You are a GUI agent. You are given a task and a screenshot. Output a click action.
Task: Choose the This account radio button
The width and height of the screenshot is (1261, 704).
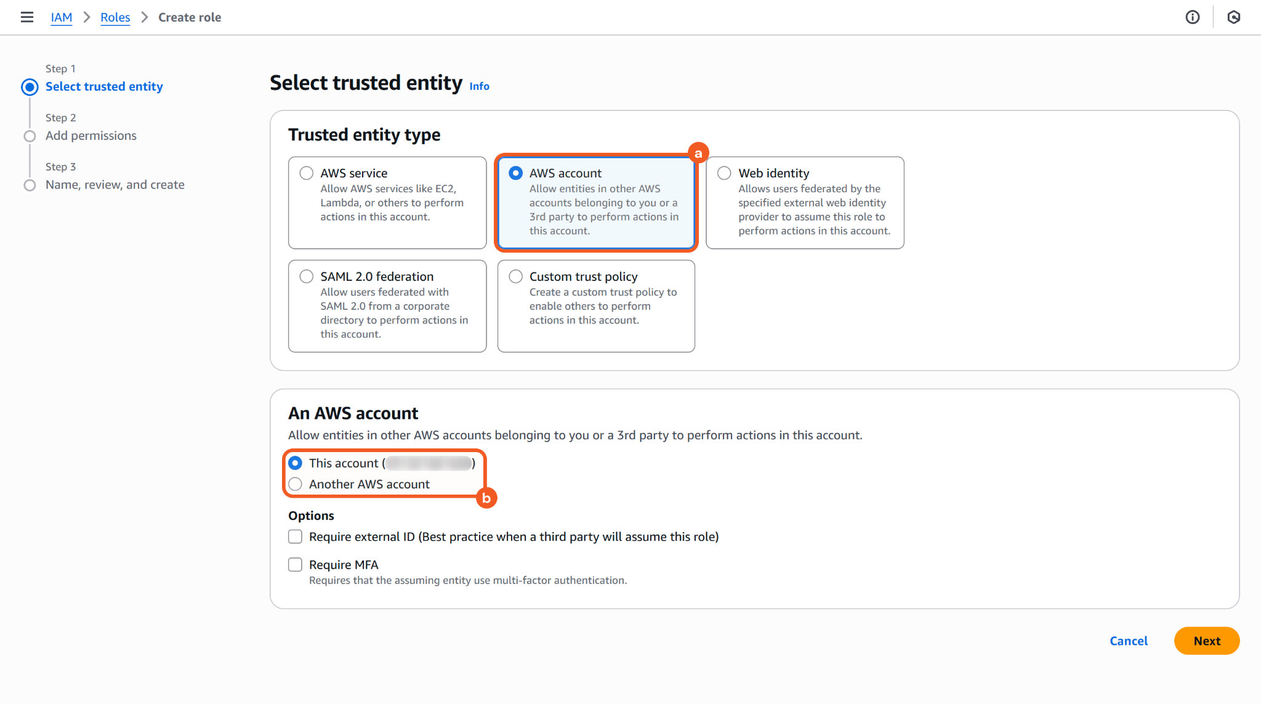pos(296,463)
